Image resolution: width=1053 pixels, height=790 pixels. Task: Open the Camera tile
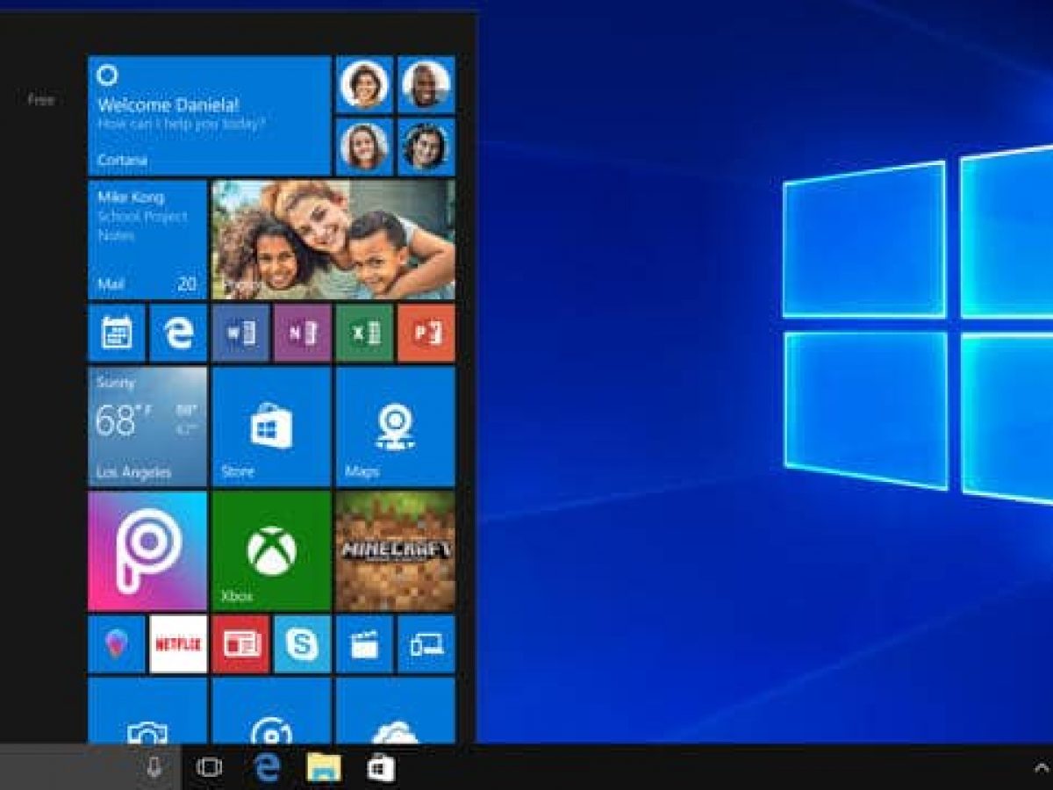point(147,711)
